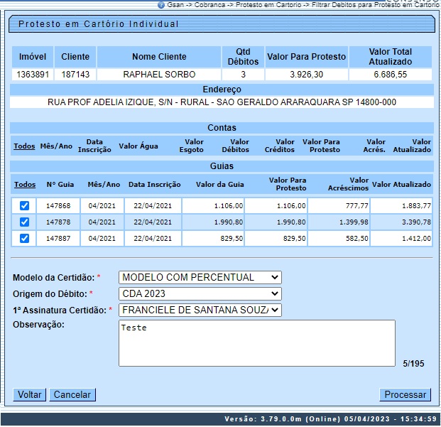Click the Nº Guia column header

(60, 184)
